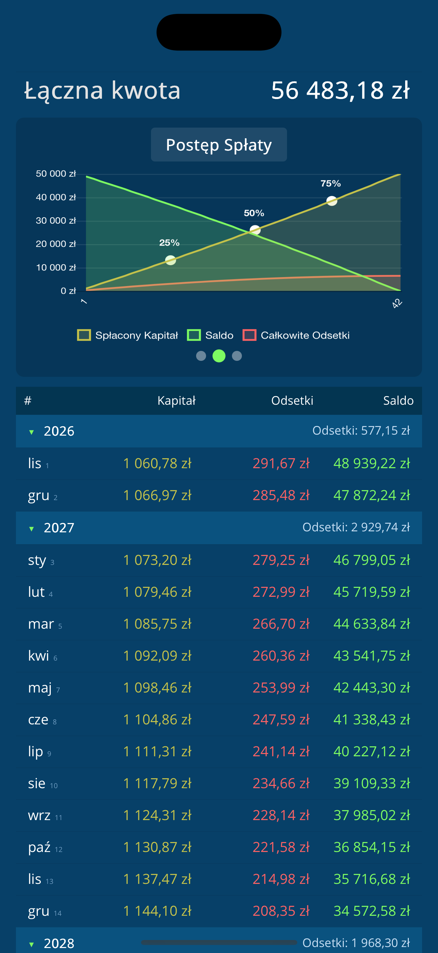The height and width of the screenshot is (953, 438).
Task: Tap the 75% marker on chart
Action: [x=331, y=201]
